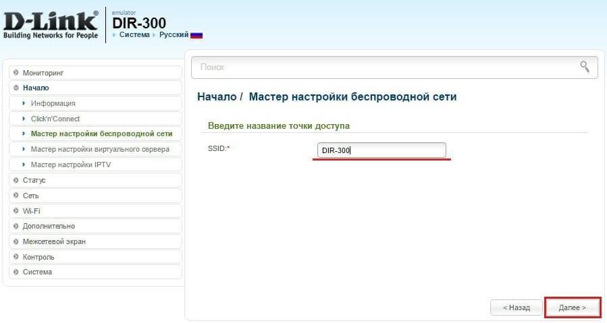The image size is (607, 323).
Task: Select Мастер настройки беспроводной сети
Action: 101,134
